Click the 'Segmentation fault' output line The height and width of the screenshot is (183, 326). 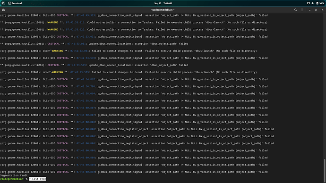[x=14, y=175]
